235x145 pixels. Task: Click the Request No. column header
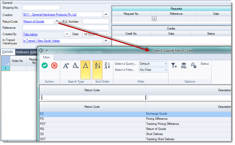coord(131,14)
